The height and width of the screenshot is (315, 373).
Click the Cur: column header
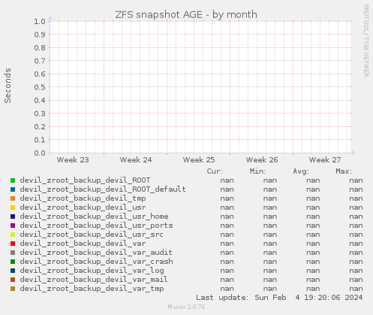215,171
